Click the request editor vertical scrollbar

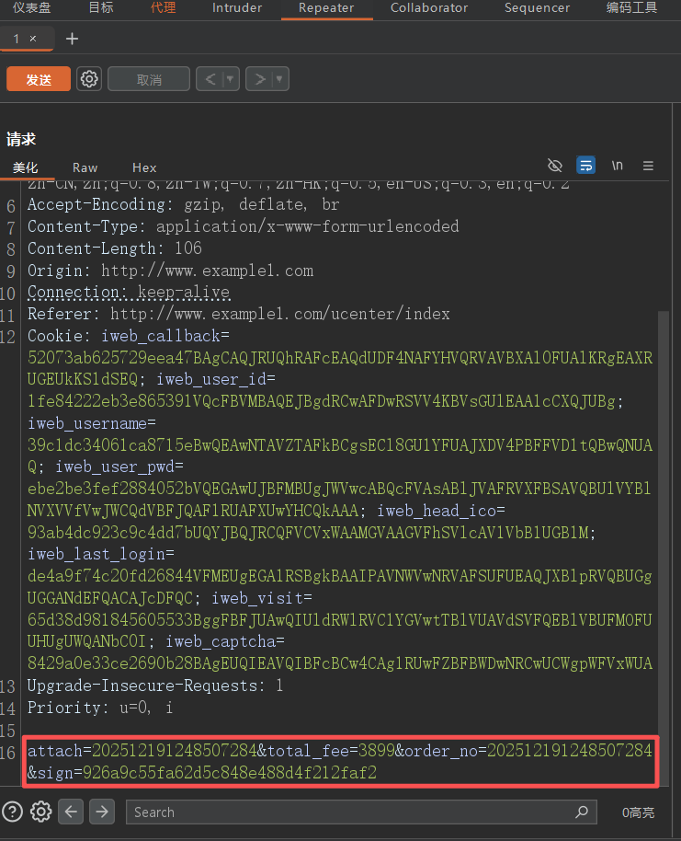click(x=664, y=547)
